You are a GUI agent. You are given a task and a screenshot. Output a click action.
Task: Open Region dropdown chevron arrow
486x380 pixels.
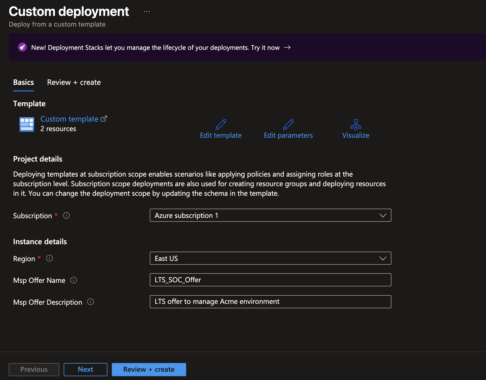tap(383, 258)
